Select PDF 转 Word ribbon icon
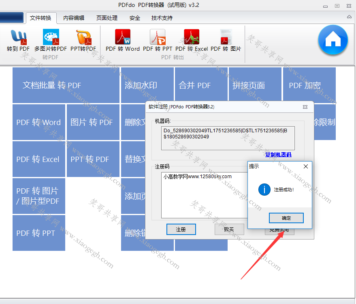Screen dimensions: 356x304 pos(123,41)
